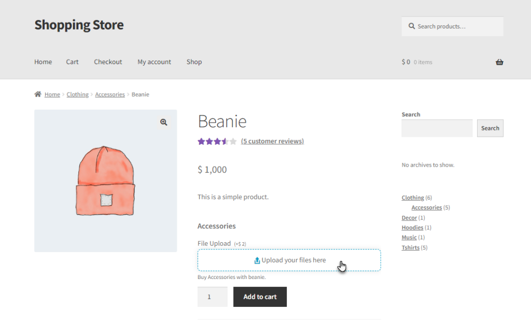Click the Home breadcrumb link
The width and height of the screenshot is (531, 324).
[x=52, y=94]
